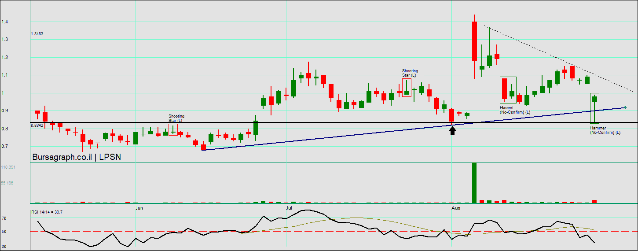Select the 1.3483 resistance level label

click(37, 34)
